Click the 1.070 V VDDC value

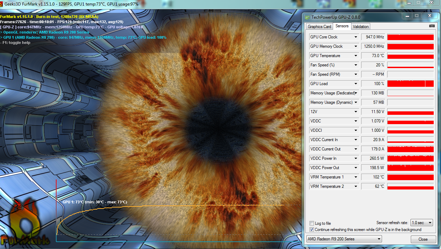(x=373, y=121)
